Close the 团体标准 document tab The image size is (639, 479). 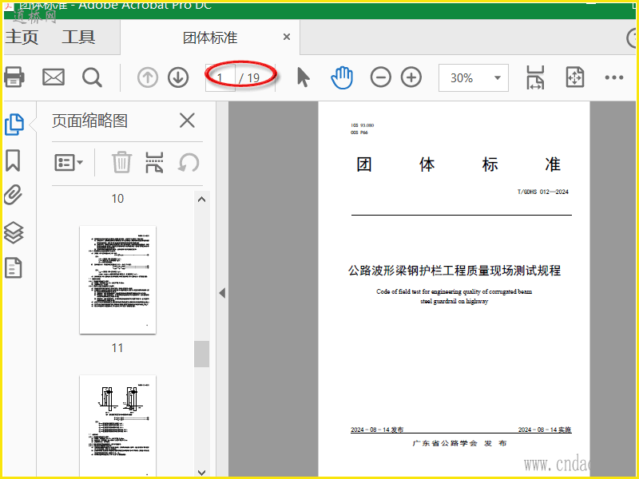point(287,37)
